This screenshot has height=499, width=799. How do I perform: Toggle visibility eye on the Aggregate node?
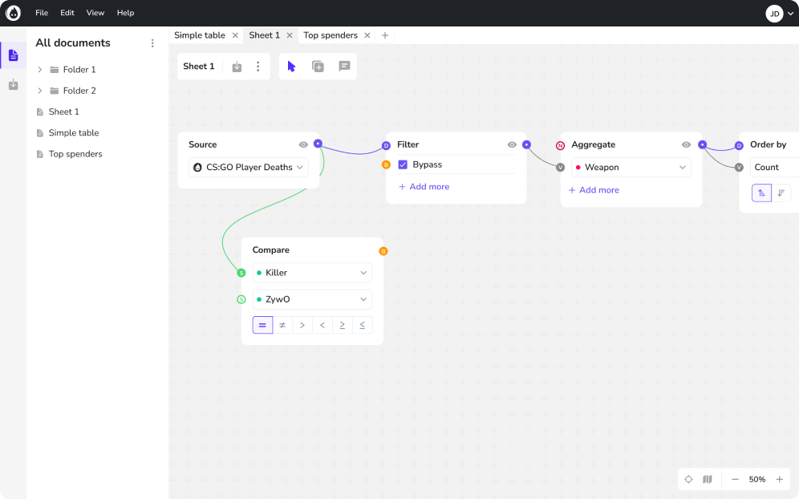[686, 144]
